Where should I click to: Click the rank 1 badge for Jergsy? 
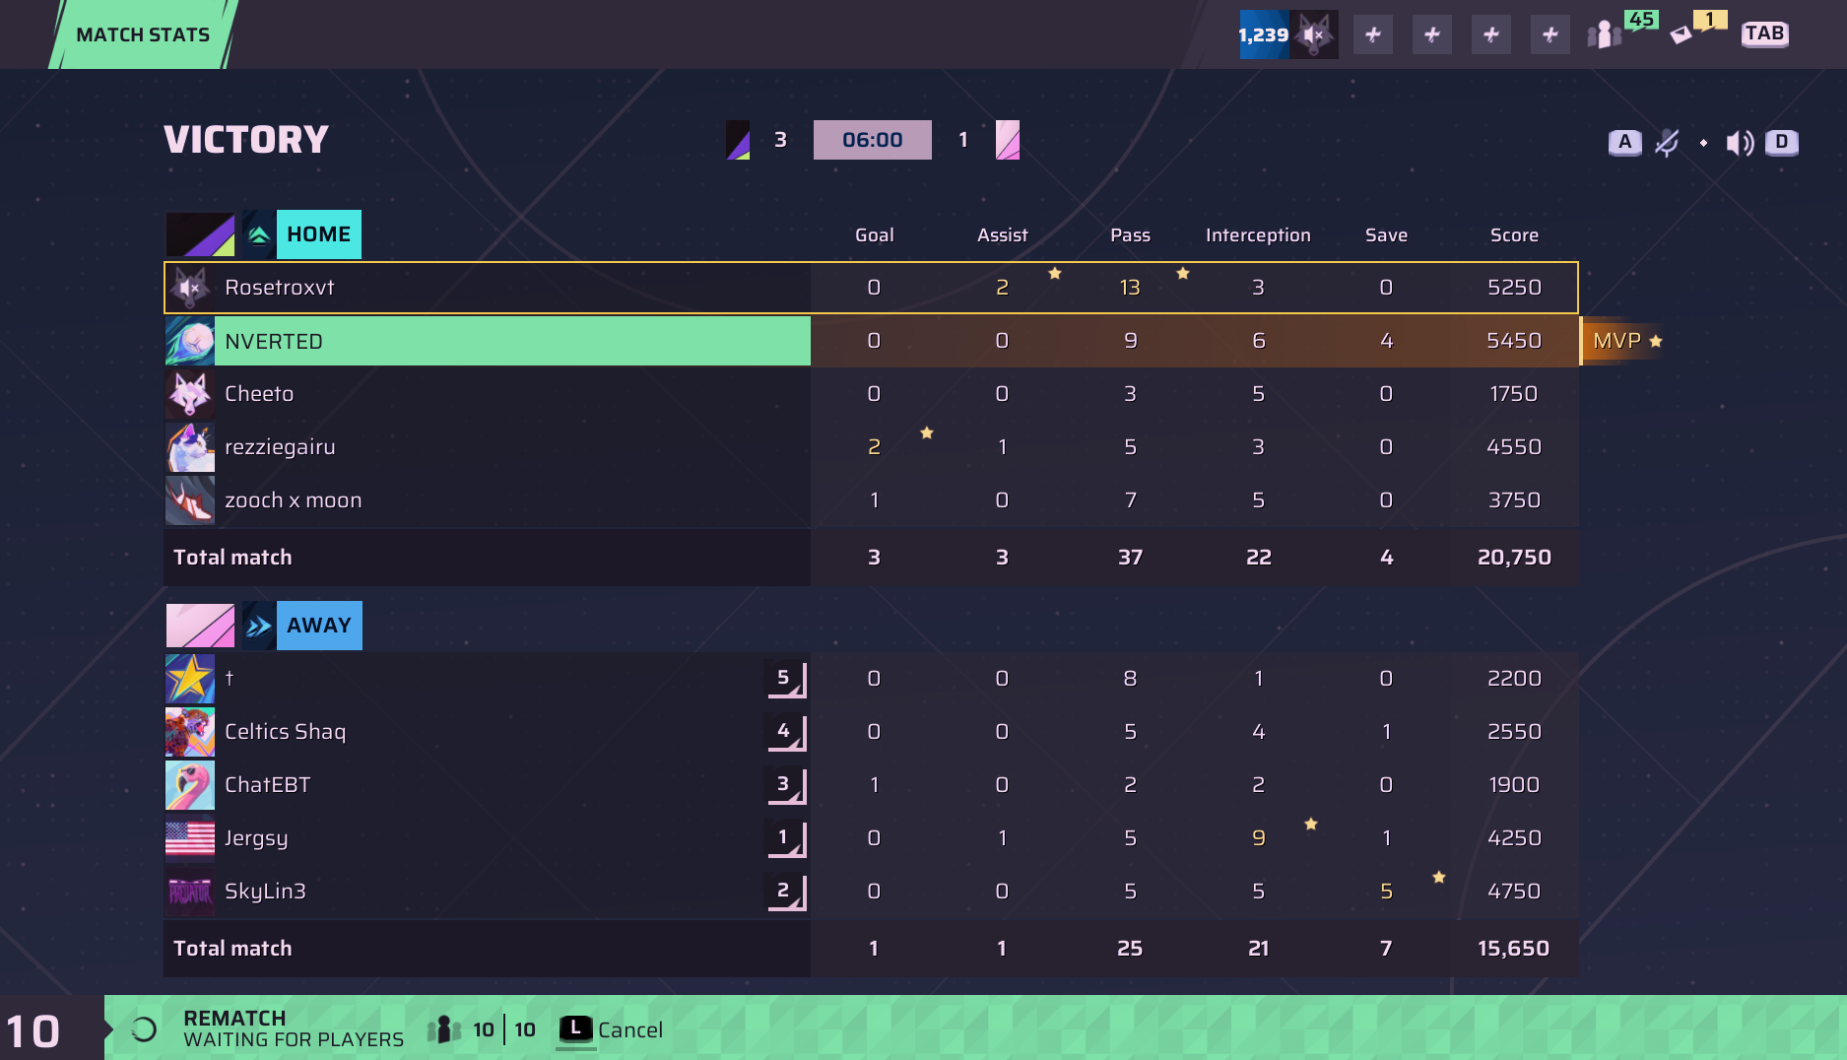click(x=786, y=838)
